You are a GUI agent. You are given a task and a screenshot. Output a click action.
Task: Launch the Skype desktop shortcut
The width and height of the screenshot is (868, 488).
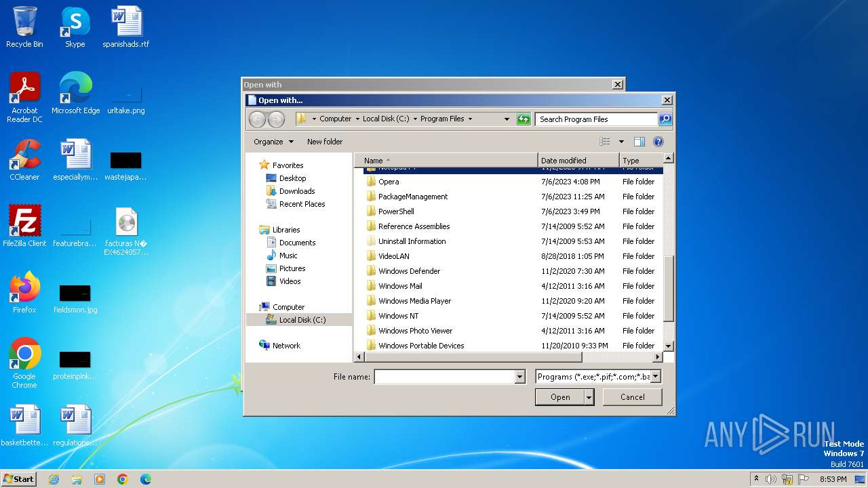tap(75, 27)
